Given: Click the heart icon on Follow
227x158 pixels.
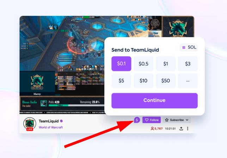Looking at the screenshot, I should pyautogui.click(x=147, y=120).
